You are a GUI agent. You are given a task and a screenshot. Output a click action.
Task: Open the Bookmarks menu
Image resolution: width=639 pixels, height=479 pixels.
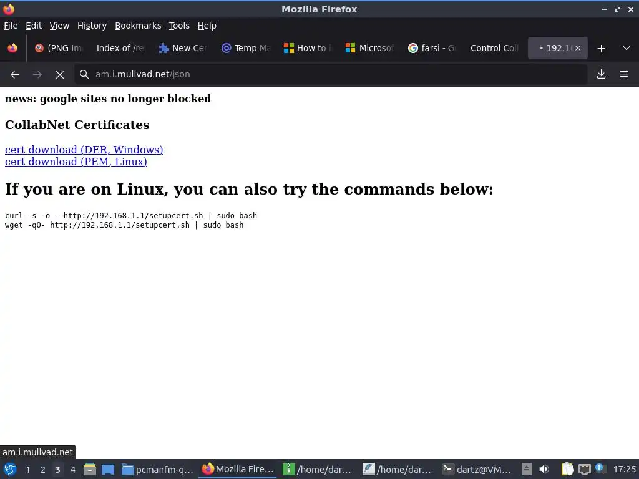[138, 26]
